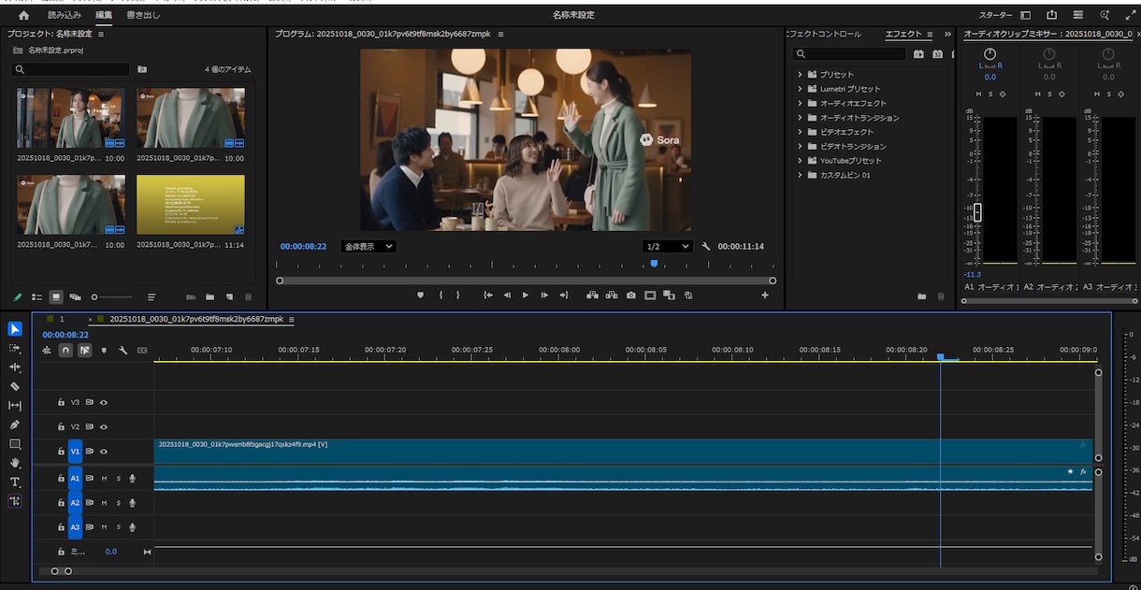The width and height of the screenshot is (1141, 590).
Task: Toggle V1 track output eye
Action: tap(104, 452)
